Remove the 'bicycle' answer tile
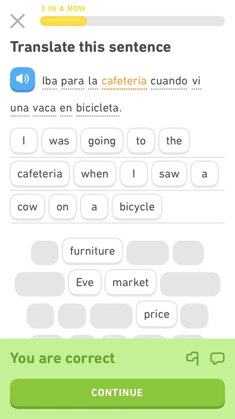 point(137,207)
